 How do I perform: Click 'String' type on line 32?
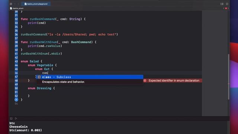coord(75,19)
